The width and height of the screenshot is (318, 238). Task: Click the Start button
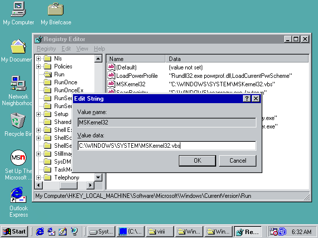14,232
